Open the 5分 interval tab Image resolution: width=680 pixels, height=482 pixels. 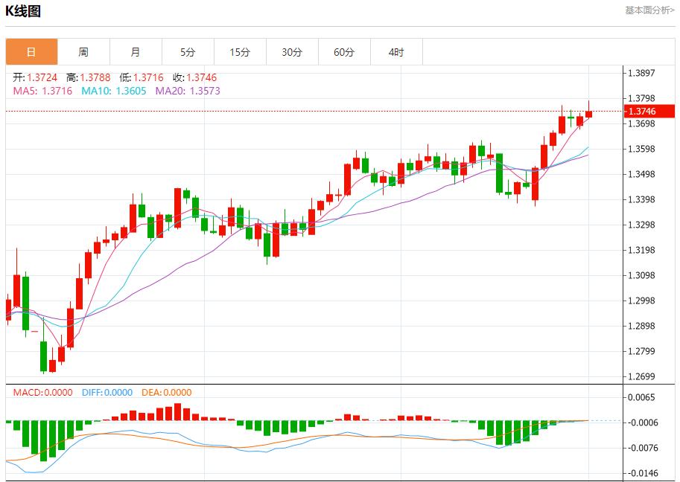(x=188, y=52)
